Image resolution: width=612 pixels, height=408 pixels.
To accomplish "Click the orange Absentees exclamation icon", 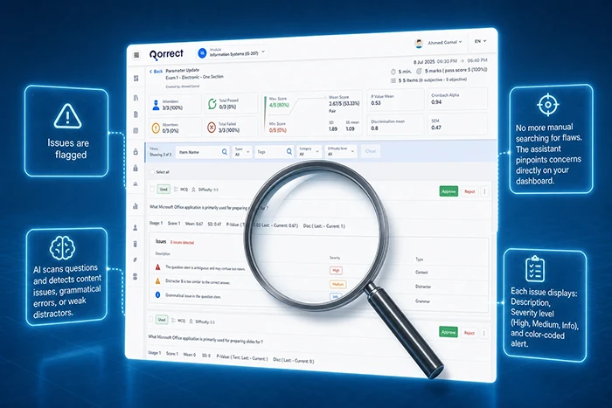I will (x=156, y=128).
